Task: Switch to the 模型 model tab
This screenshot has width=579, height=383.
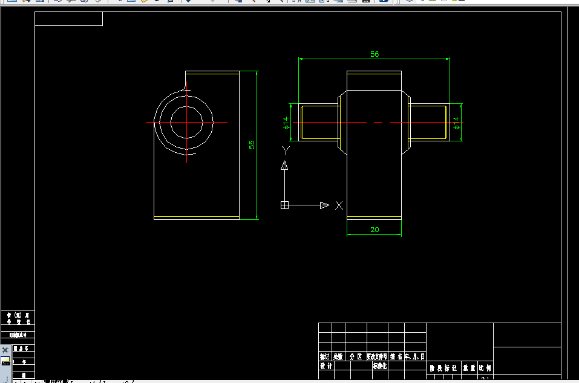Action: [56, 382]
